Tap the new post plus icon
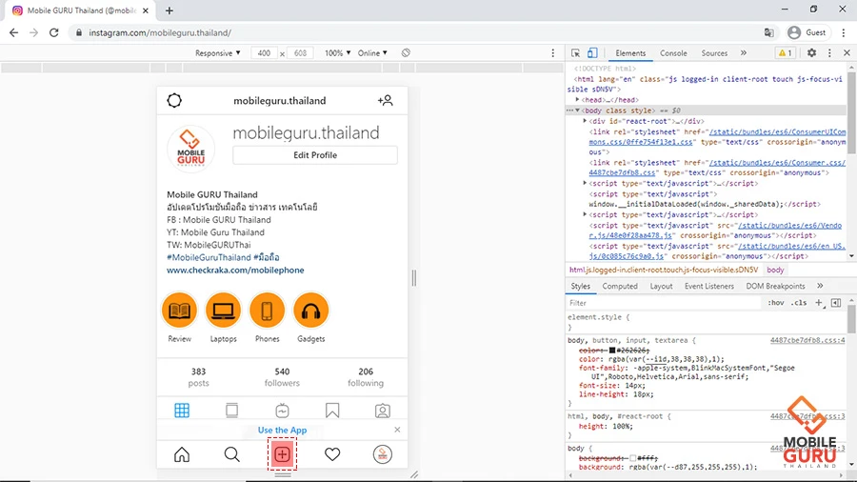The image size is (857, 482). [x=282, y=454]
